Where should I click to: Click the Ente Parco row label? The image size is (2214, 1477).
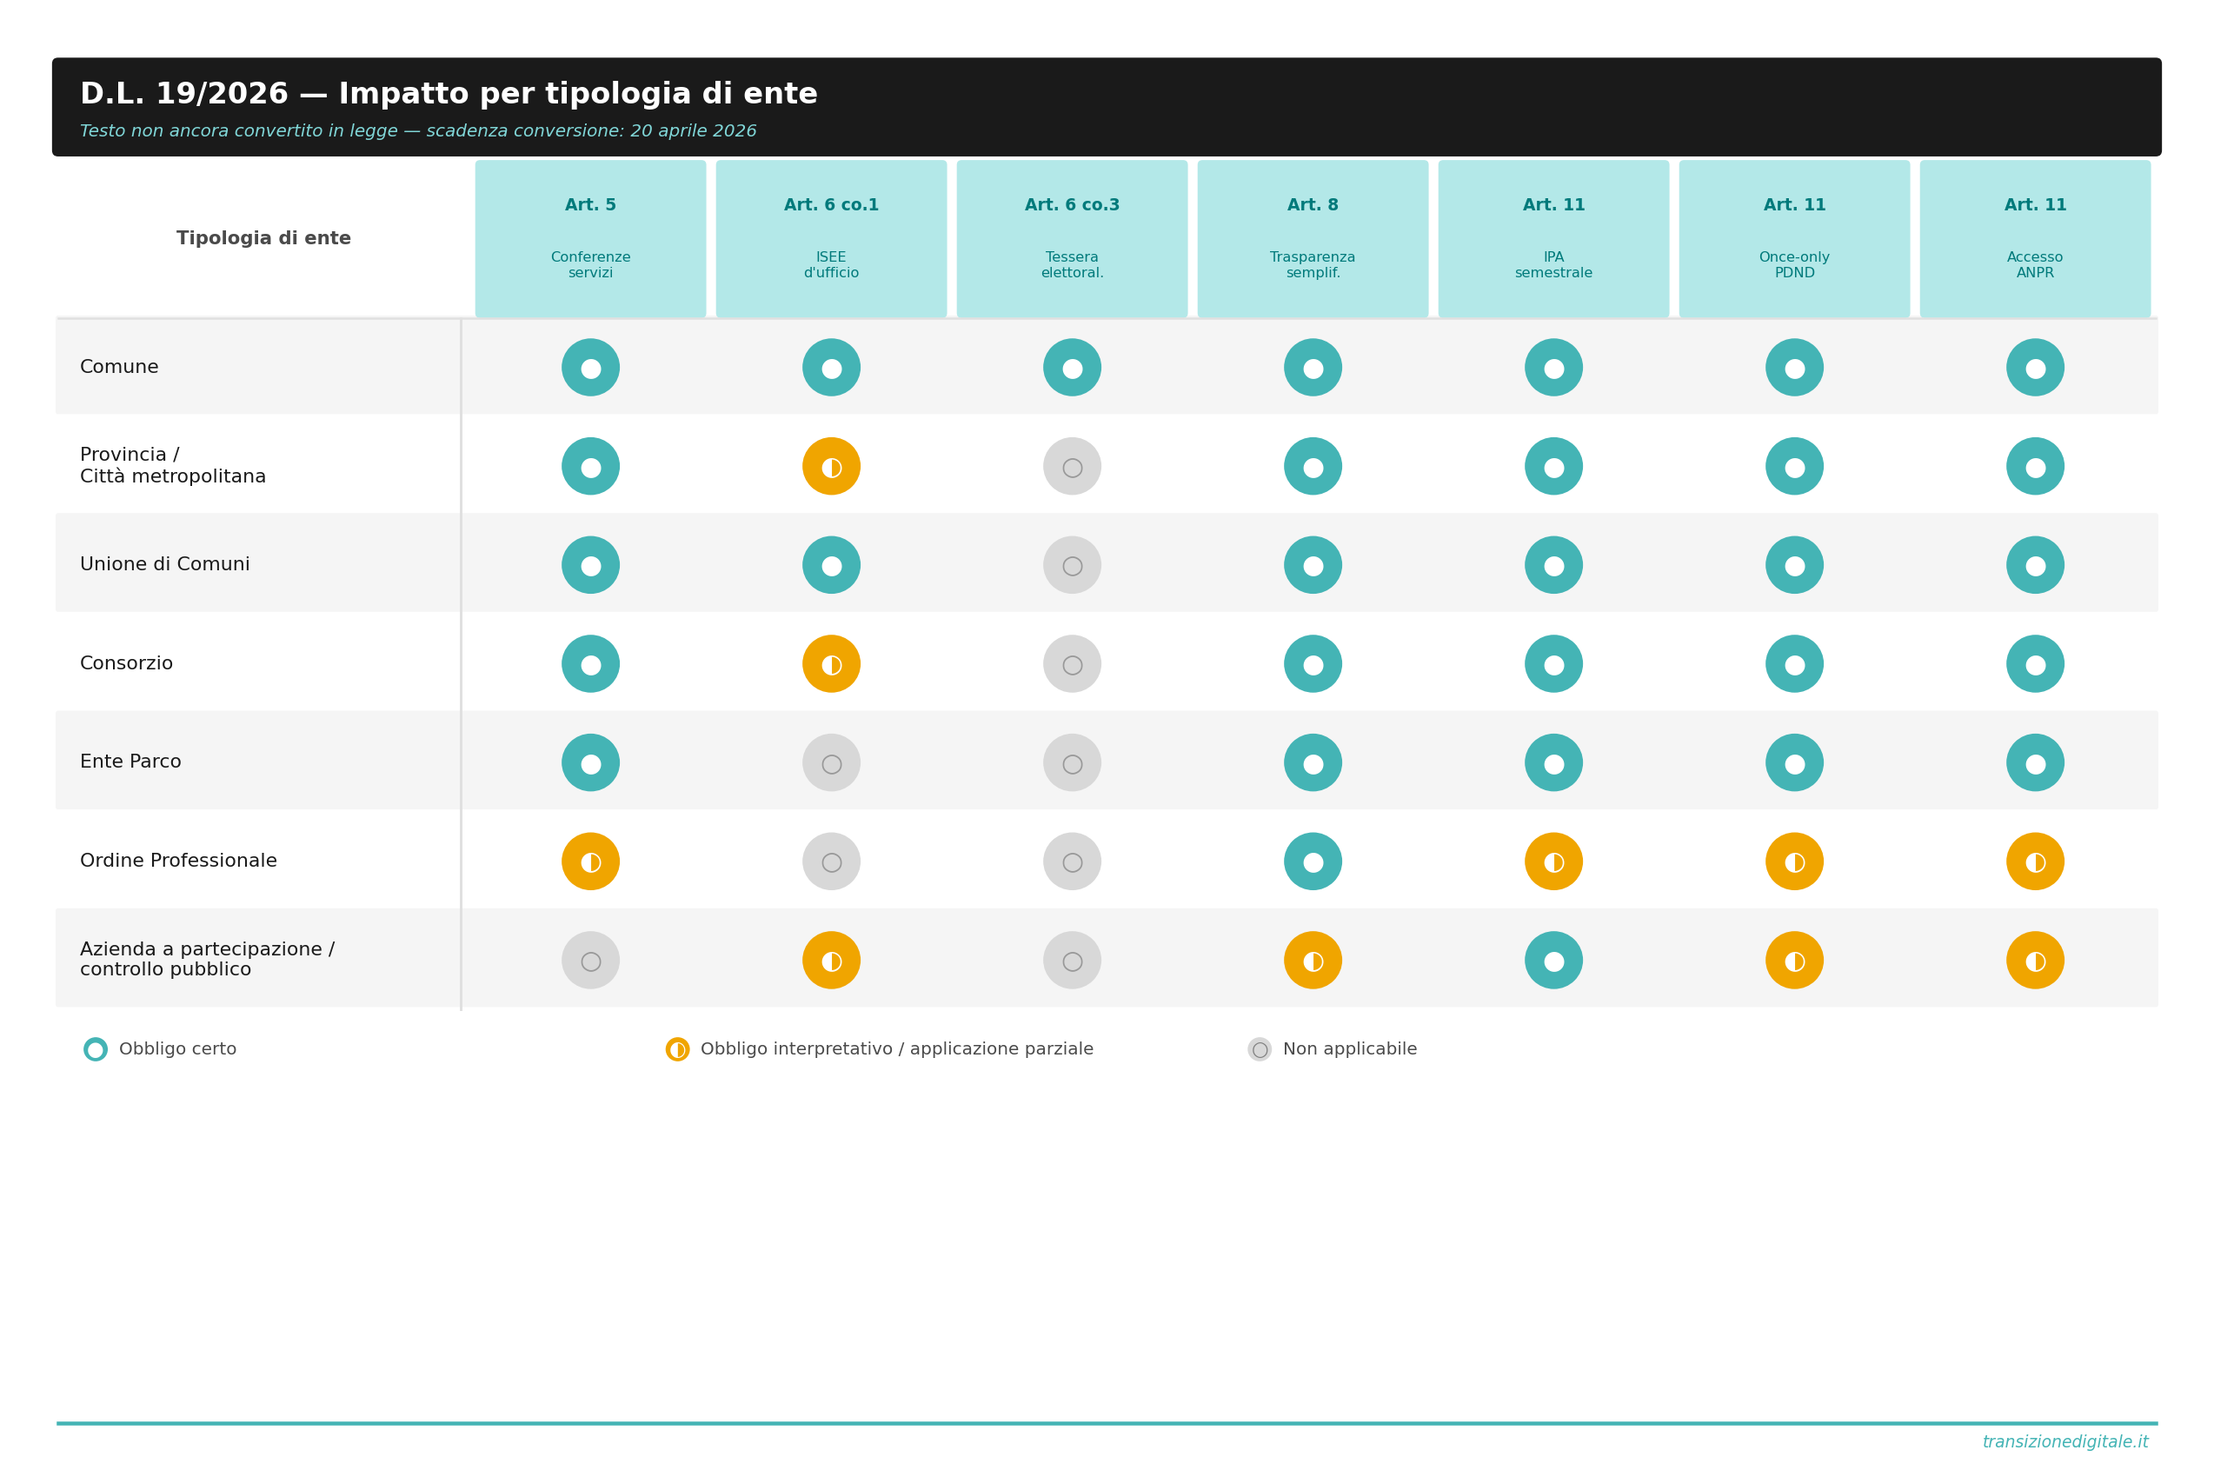(x=131, y=762)
